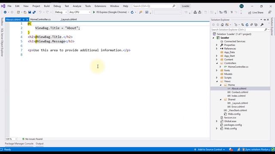Expand the Scripts folder
Screen dimensions: 275x154
217,78
